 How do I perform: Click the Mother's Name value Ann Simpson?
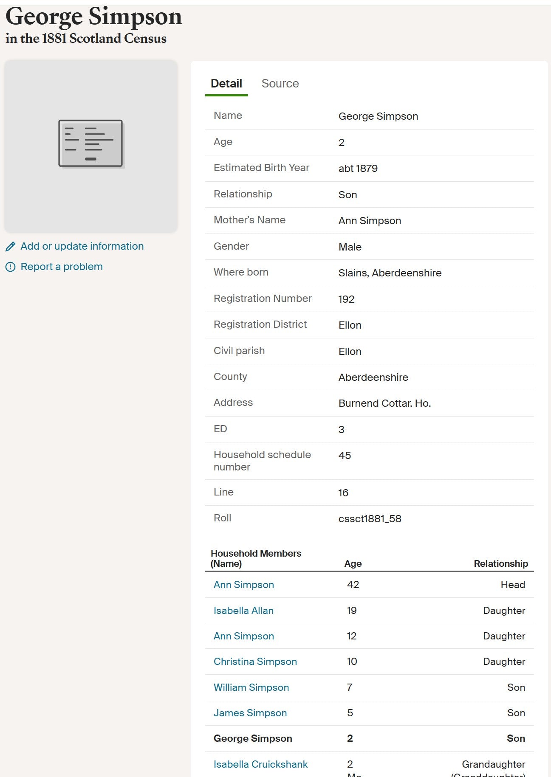pos(370,221)
